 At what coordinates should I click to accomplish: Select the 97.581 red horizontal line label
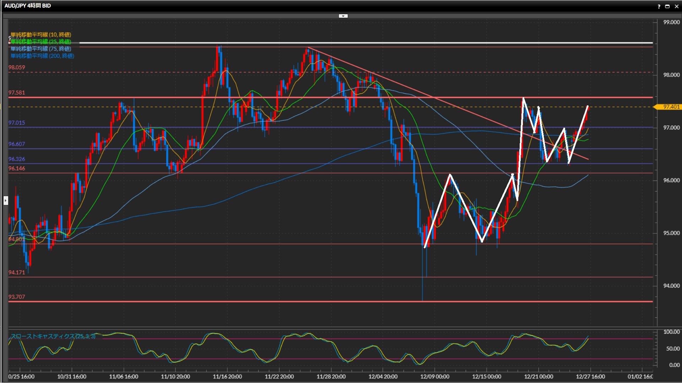coord(17,93)
